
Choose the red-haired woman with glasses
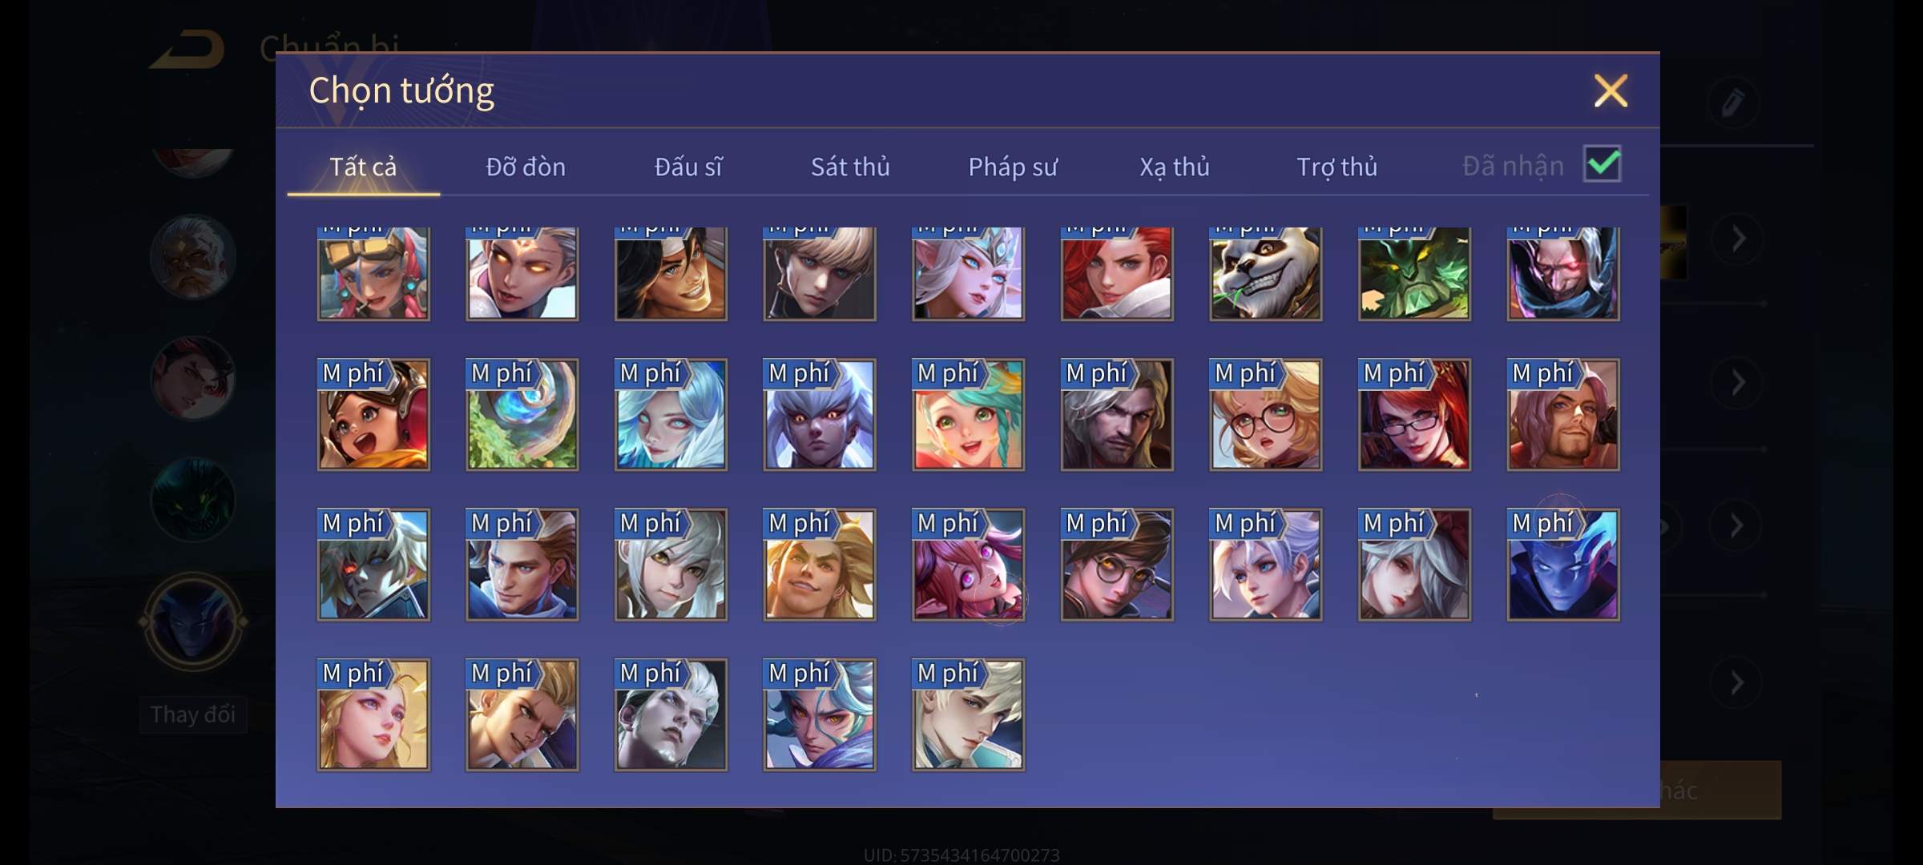(x=1414, y=414)
